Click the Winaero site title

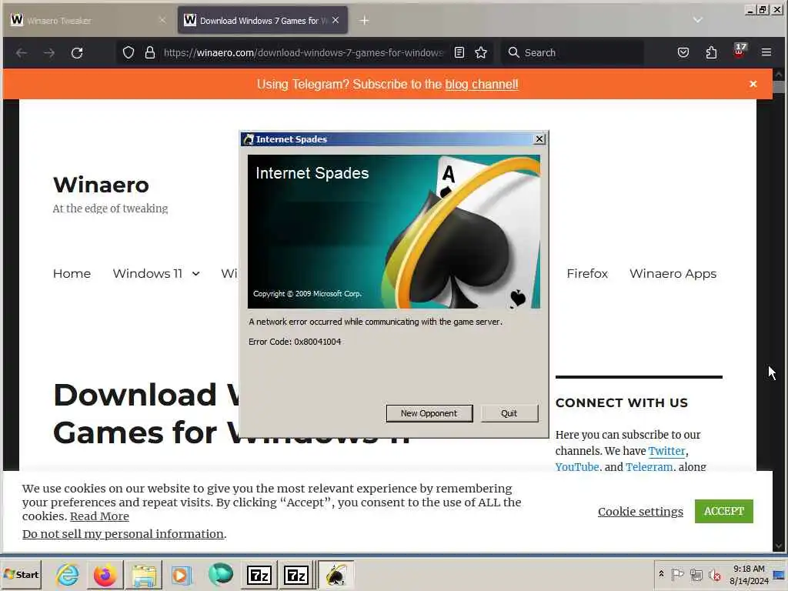point(101,185)
